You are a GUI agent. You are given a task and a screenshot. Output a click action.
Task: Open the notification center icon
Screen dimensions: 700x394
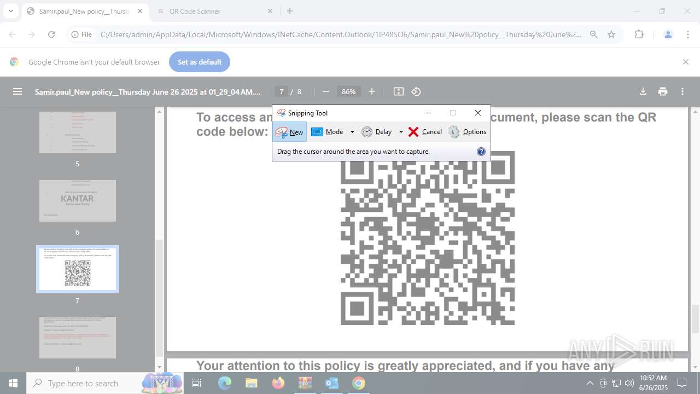click(x=682, y=383)
